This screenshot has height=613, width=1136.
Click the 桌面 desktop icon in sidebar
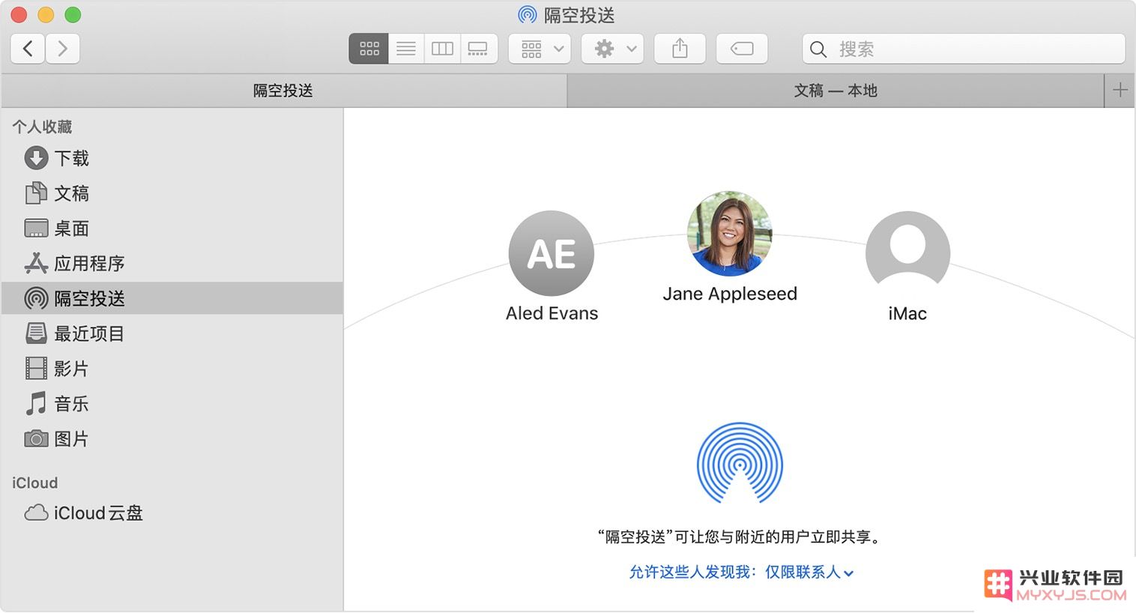tap(36, 228)
